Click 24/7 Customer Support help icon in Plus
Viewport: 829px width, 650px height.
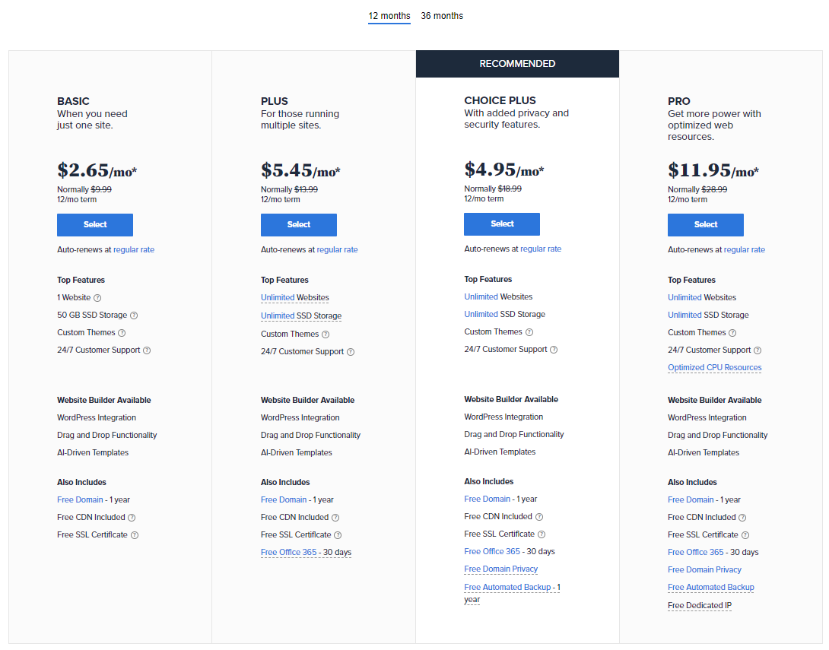pyautogui.click(x=351, y=352)
